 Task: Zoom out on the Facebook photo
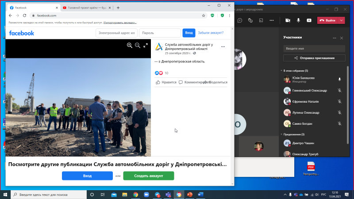(138, 46)
